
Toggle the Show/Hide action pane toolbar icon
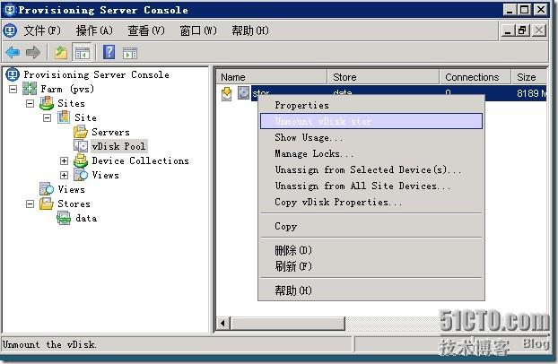click(x=130, y=53)
